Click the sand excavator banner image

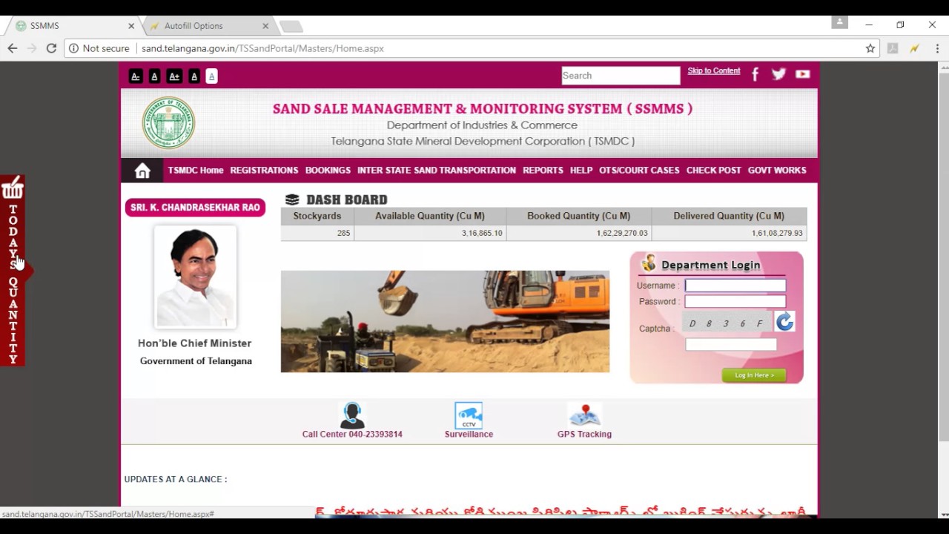coord(445,321)
